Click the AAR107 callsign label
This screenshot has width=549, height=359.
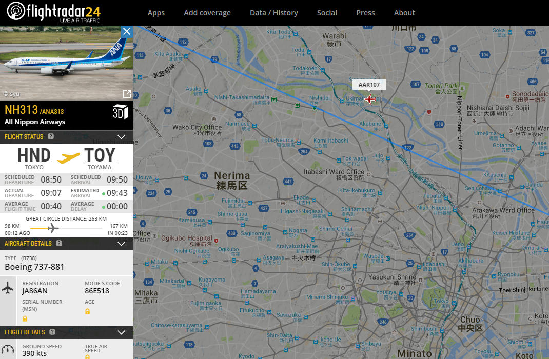click(369, 85)
